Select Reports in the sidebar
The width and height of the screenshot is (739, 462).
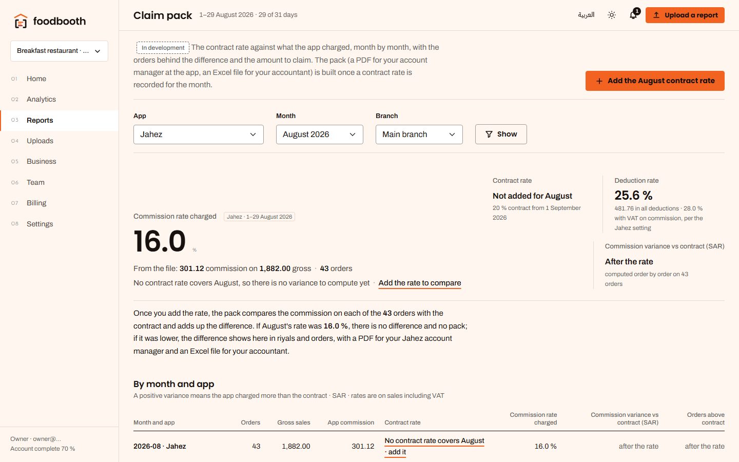(59, 120)
